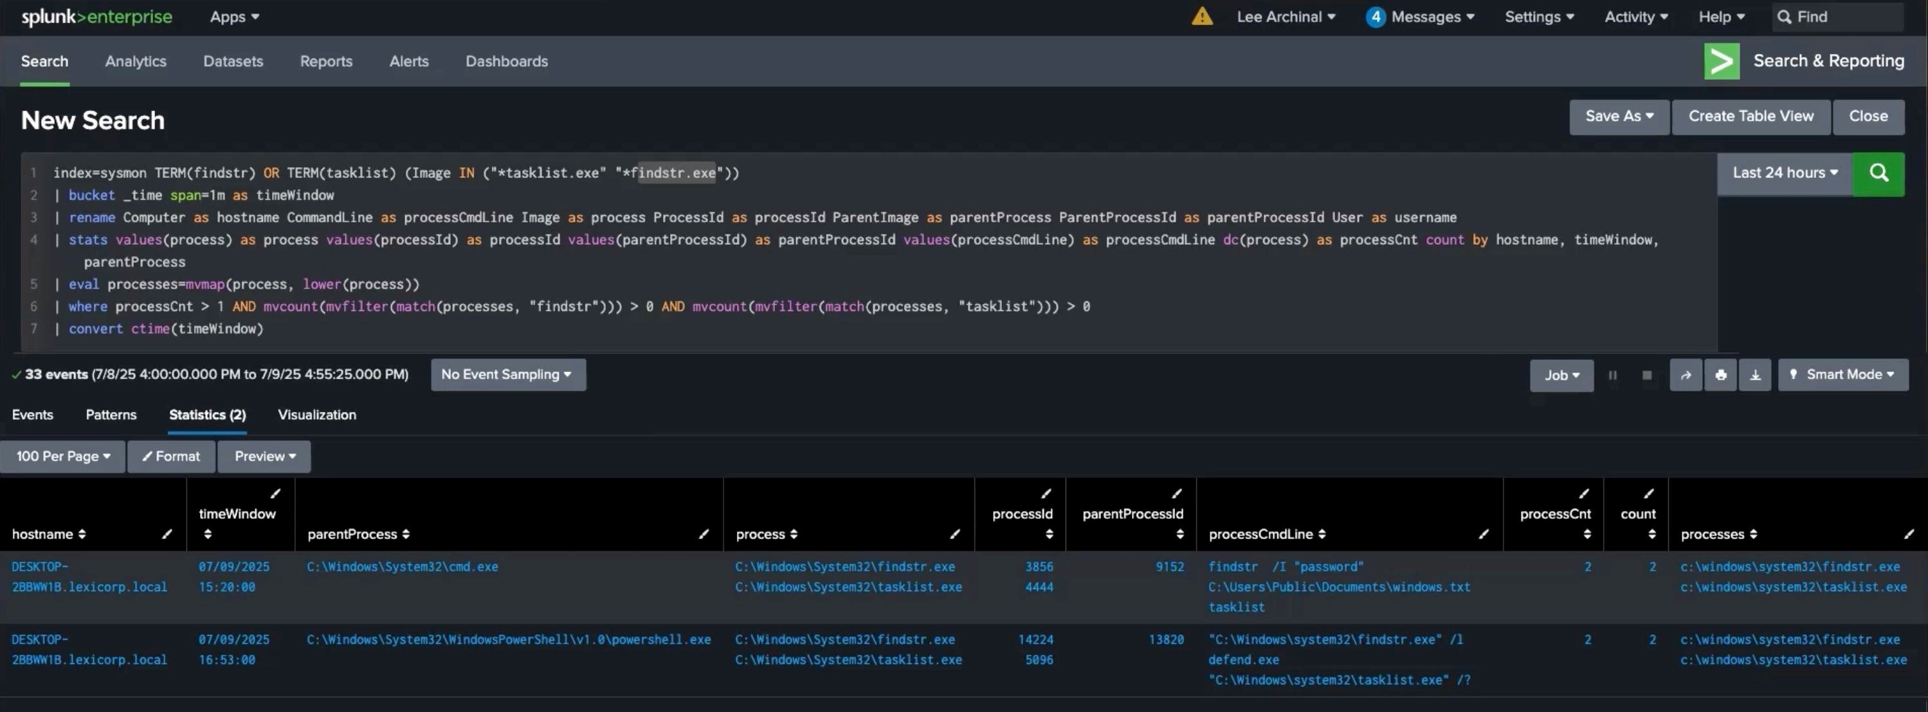This screenshot has height=712, width=1928.
Task: Expand the No Event Sampling dropdown
Action: (507, 375)
